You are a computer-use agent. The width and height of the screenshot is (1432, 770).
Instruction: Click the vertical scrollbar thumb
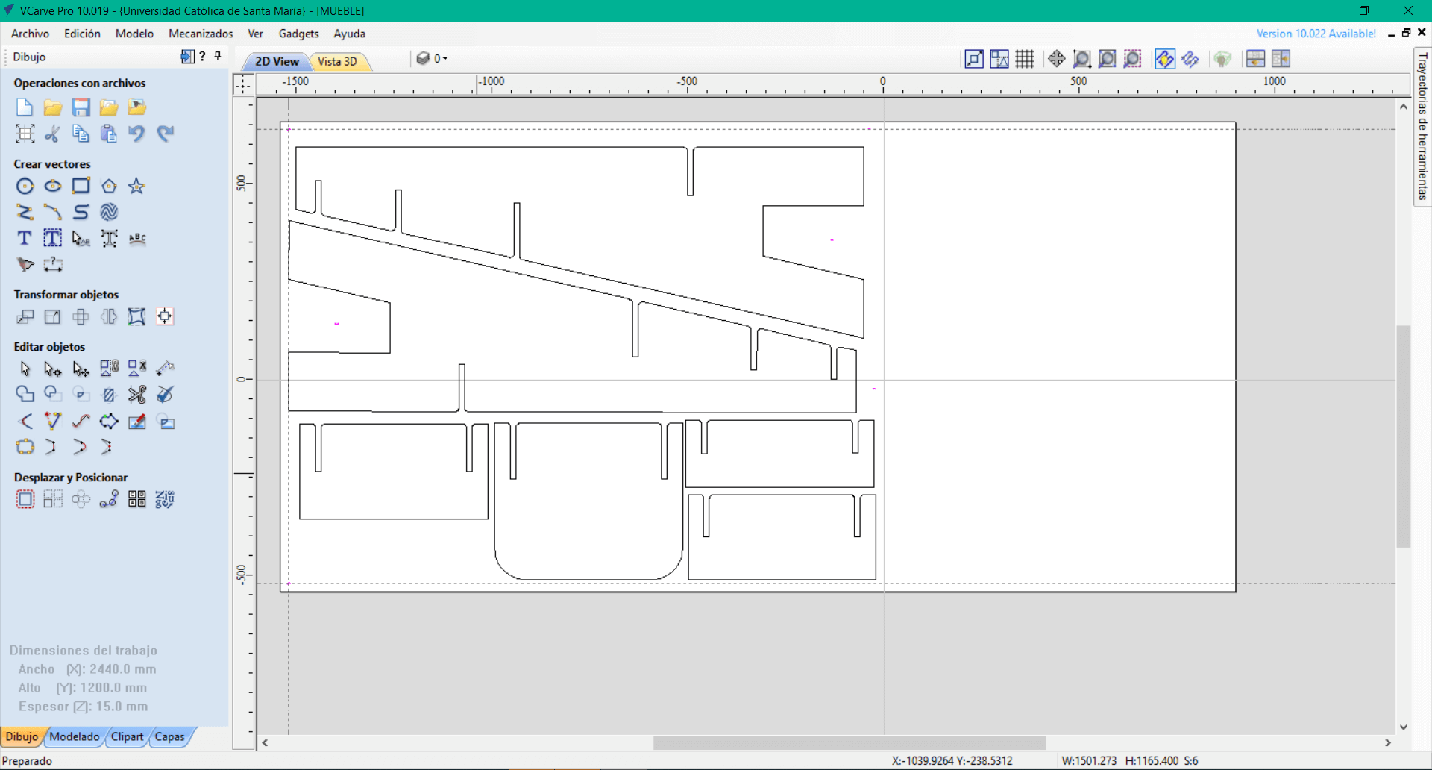coord(1403,436)
